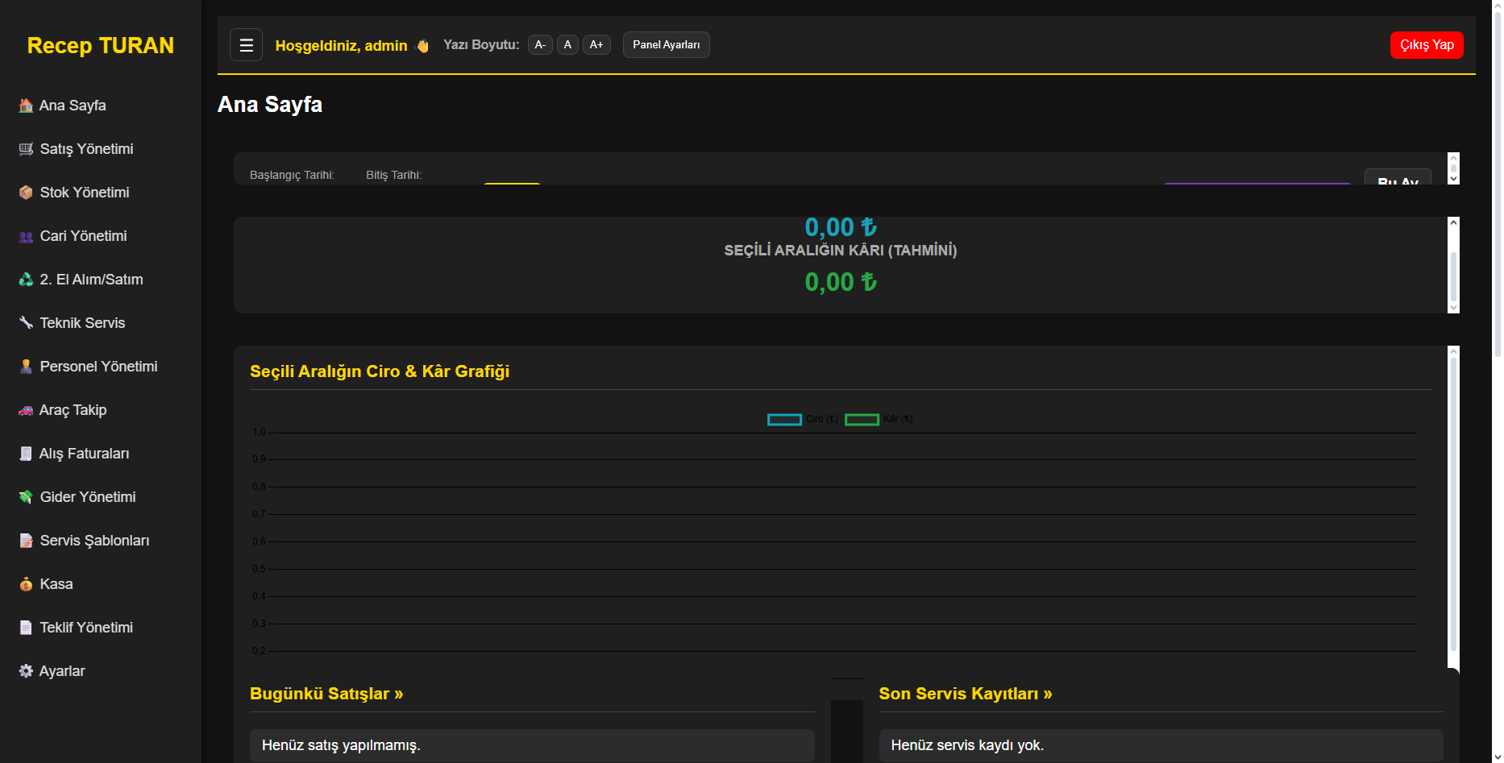Toggle Kâr legend in chart
Image resolution: width=1504 pixels, height=763 pixels.
[879, 419]
